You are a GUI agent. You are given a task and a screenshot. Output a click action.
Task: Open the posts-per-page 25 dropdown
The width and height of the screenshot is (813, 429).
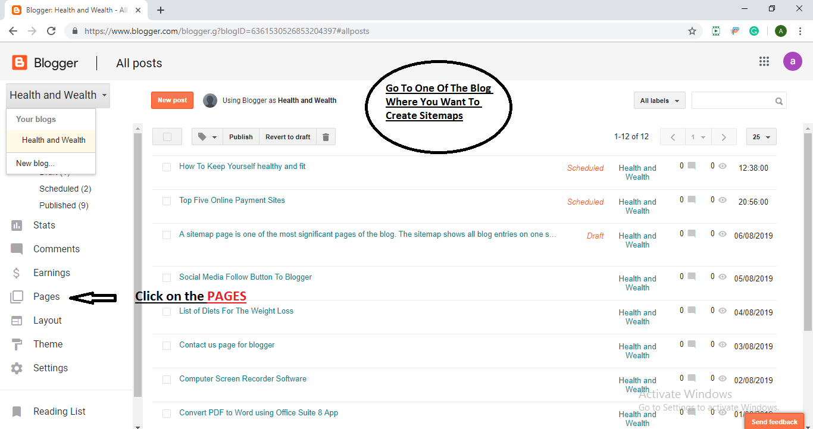pyautogui.click(x=761, y=136)
